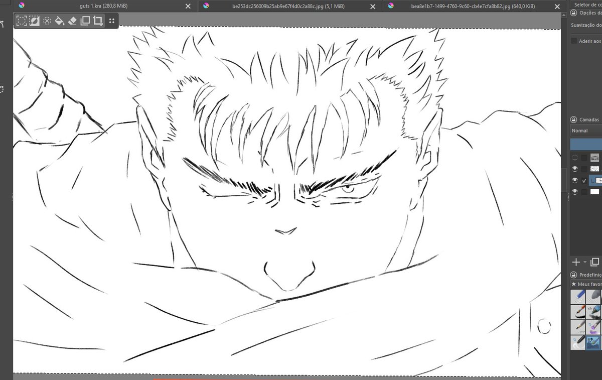This screenshot has height=380, width=602.
Task: Select the purple paint brush preset
Action: tap(594, 327)
